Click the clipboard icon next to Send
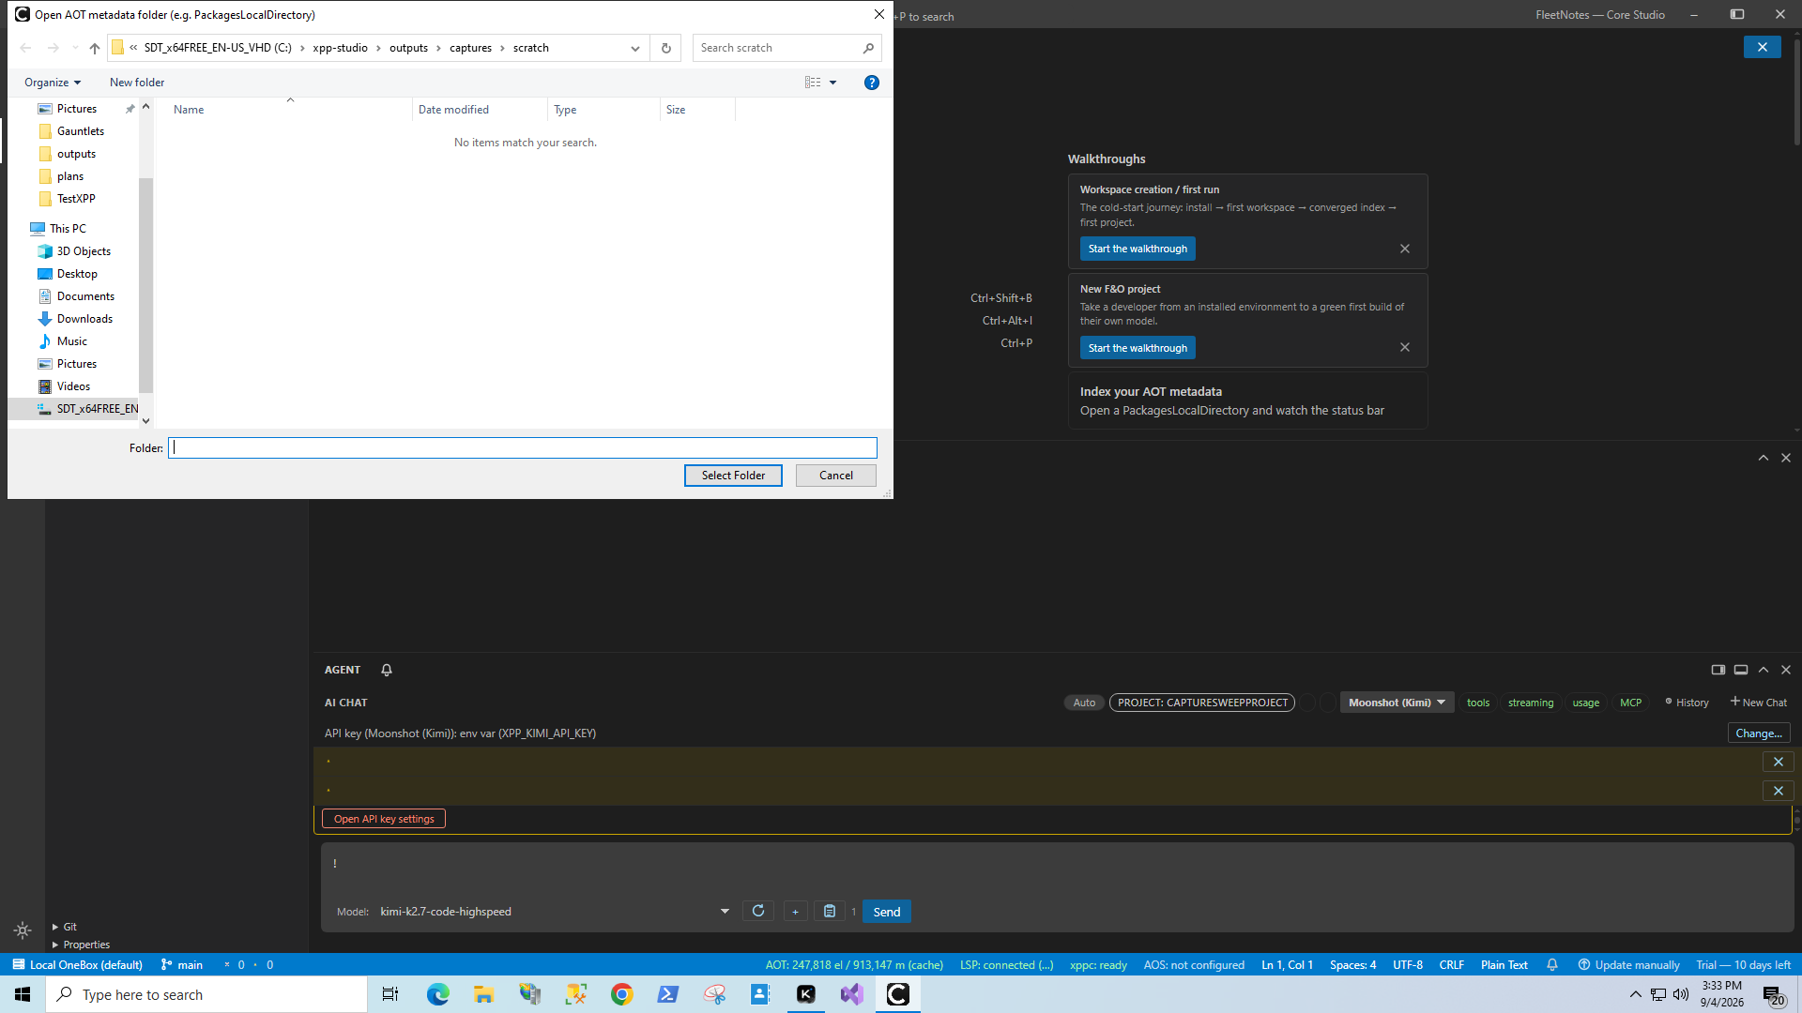 830,912
